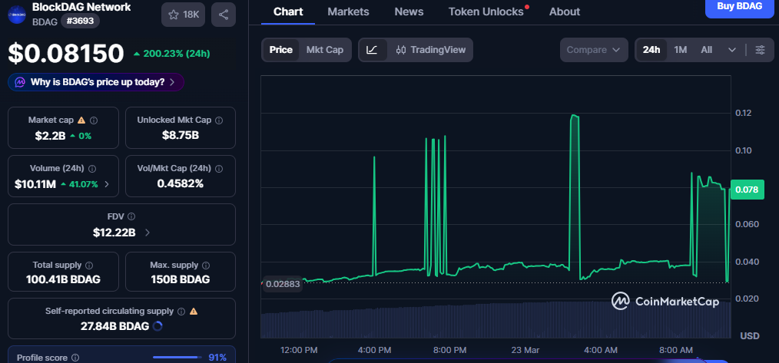Viewport: 779px width, 363px height.
Task: Open the Chart tab
Action: coord(288,12)
